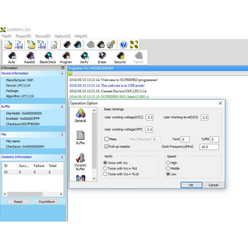This screenshot has width=248, height=248.
Task: Uncheck the Pull-up resistor option
Action: [x=107, y=146]
